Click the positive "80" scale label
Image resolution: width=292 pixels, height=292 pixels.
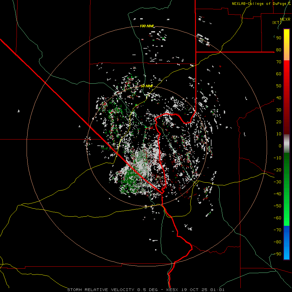tap(279, 50)
